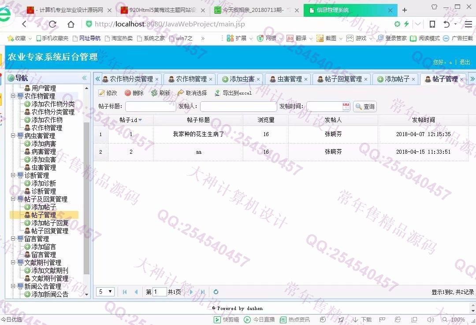Image resolution: width=476 pixels, height=325 pixels.
Task: Go to last page in pager
Action: pos(202,292)
